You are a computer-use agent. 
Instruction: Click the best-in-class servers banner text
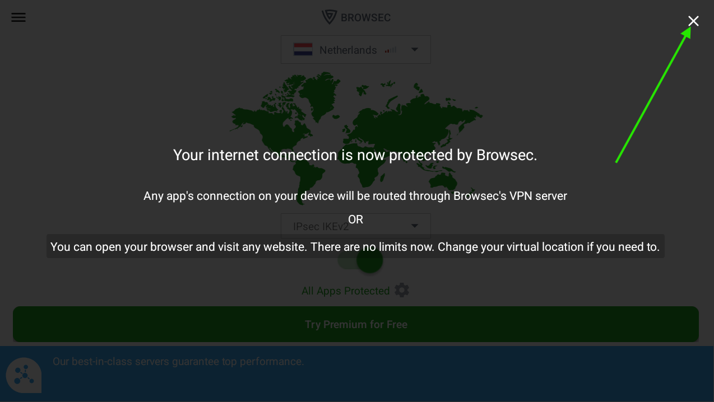point(178,362)
